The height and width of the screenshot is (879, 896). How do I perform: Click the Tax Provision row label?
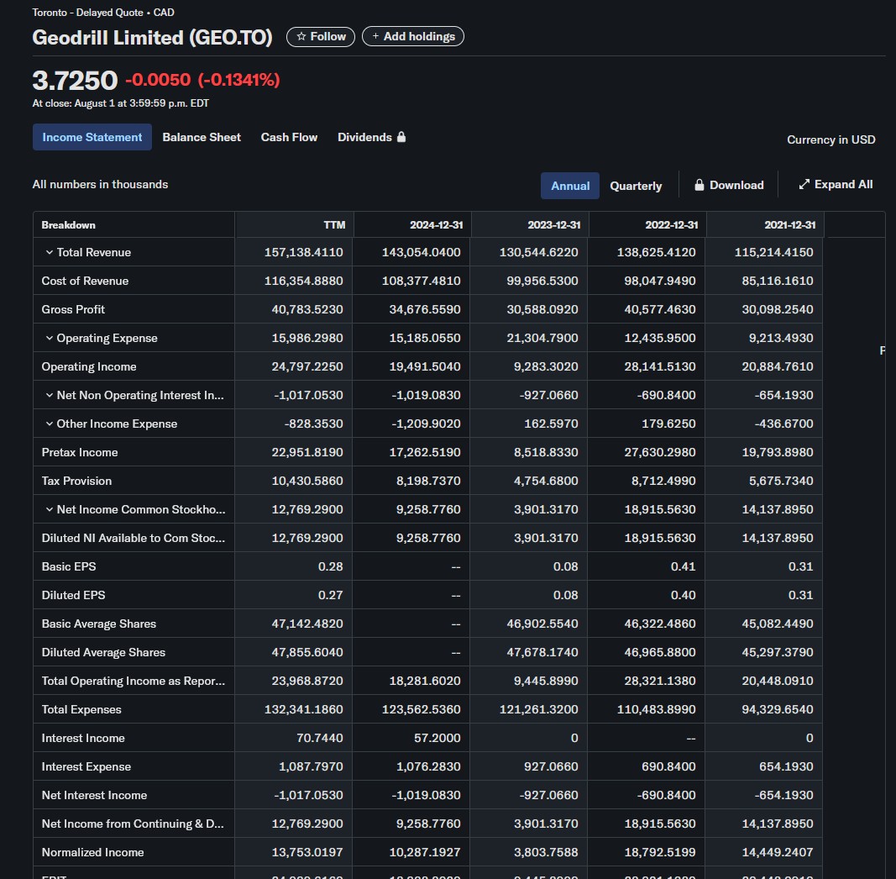pyautogui.click(x=76, y=481)
